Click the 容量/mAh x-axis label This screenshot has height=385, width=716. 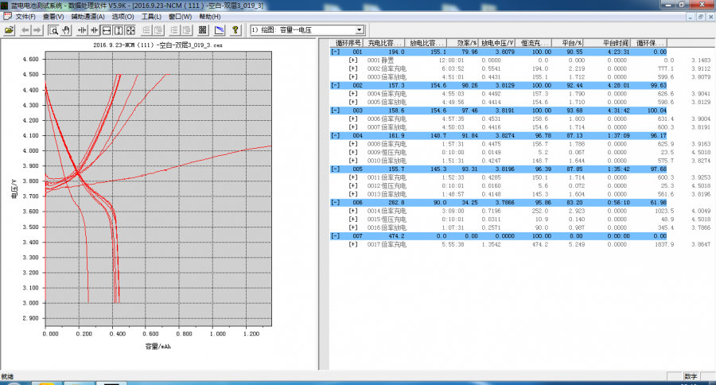click(158, 347)
